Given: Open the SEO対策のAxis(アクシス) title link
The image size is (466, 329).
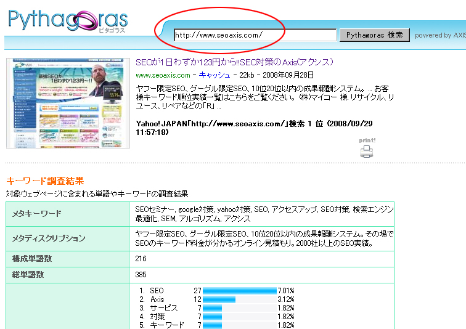Looking at the screenshot, I should [x=234, y=62].
